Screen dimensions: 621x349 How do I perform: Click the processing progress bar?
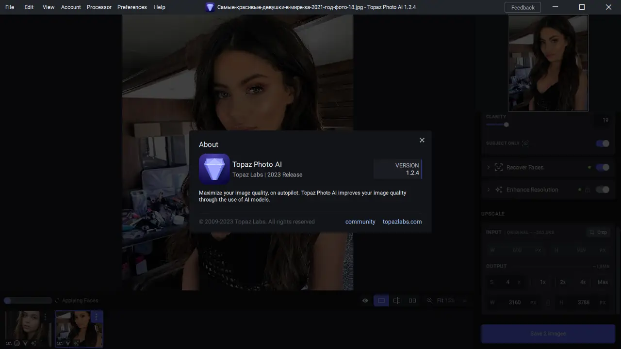click(28, 301)
